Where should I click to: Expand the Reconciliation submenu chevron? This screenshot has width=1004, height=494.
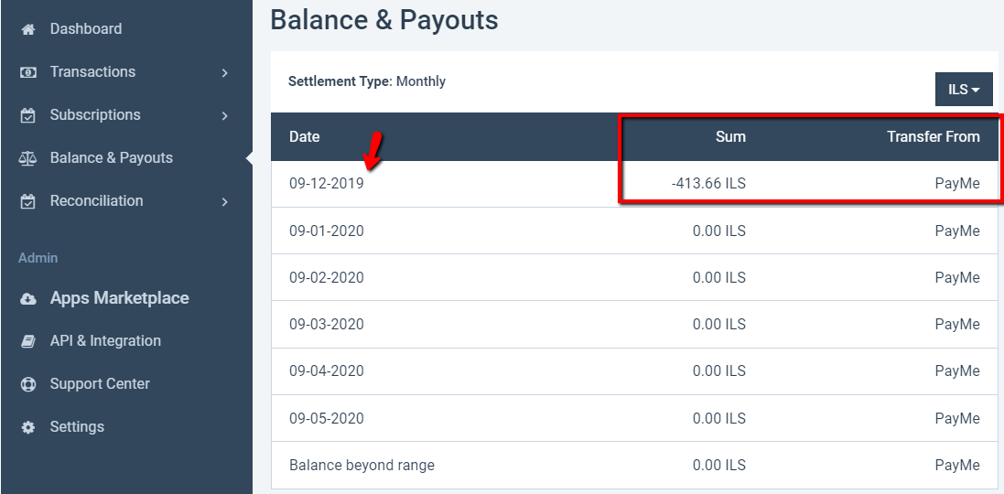[225, 201]
